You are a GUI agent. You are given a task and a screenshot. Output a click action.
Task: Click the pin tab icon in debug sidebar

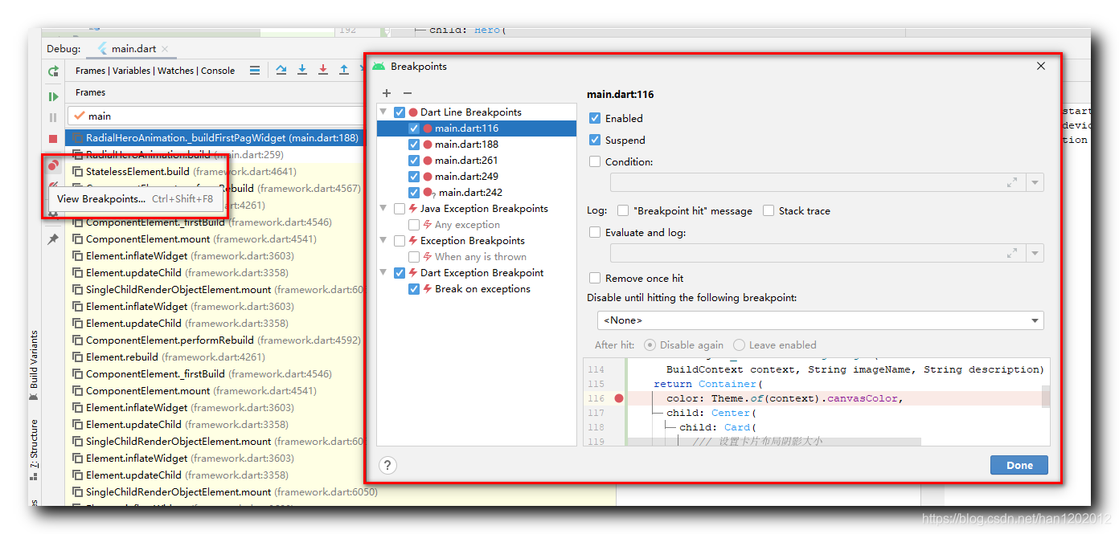53,239
